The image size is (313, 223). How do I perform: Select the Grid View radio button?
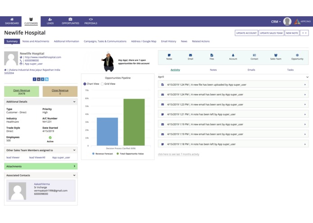point(102,84)
